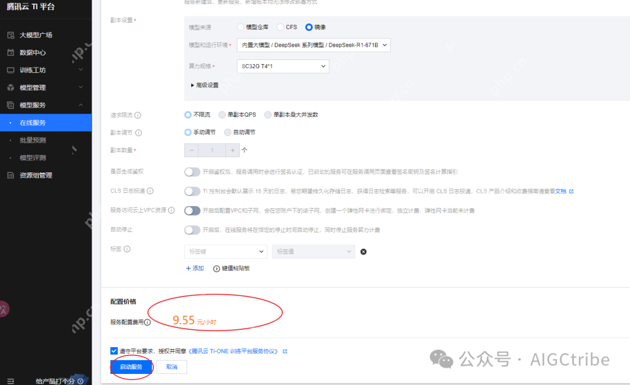Click the 腾讯云 TI 平台 logo
630x385 pixels.
(x=30, y=7)
